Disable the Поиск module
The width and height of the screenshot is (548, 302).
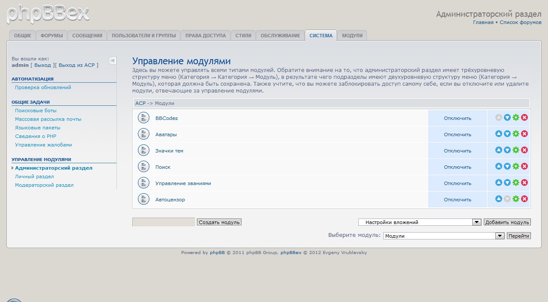(x=457, y=167)
